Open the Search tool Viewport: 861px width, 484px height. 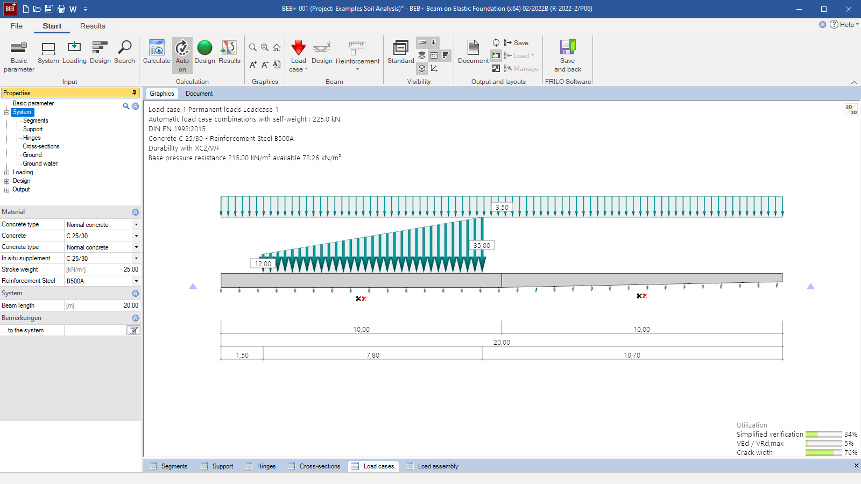[x=124, y=52]
